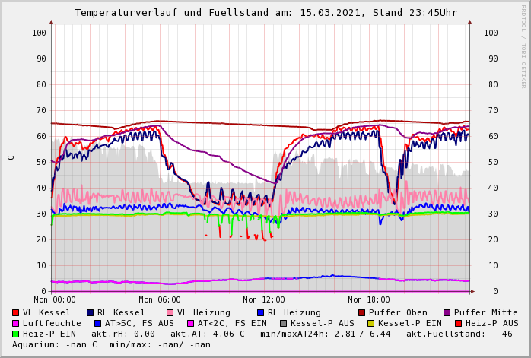The width and height of the screenshot is (531, 358).
Task: Select the gray Kessel-P AUS swatch
Action: (x=282, y=323)
